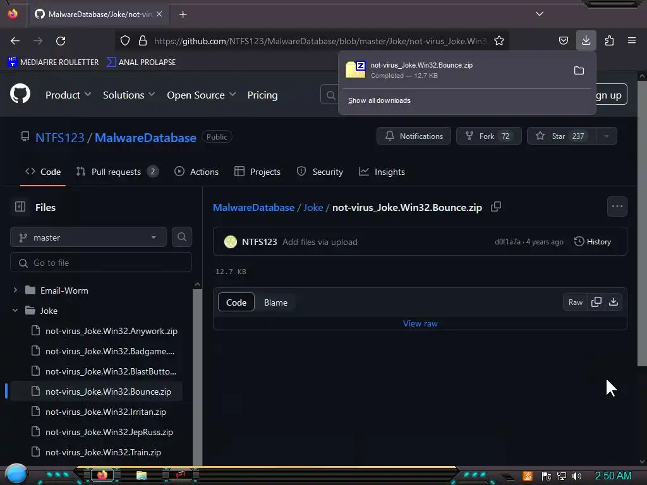647x485 pixels.
Task: Click the GitHub search magnifier icon
Action: pos(330,95)
